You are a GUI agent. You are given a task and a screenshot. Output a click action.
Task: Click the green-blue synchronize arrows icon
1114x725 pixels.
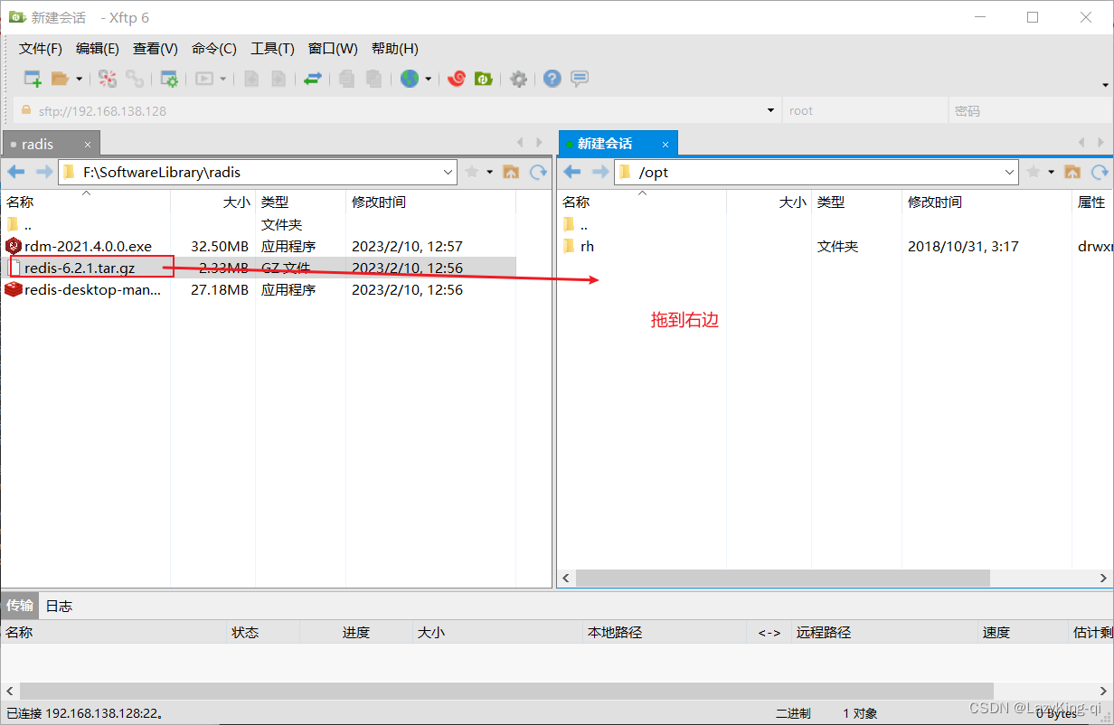[312, 79]
